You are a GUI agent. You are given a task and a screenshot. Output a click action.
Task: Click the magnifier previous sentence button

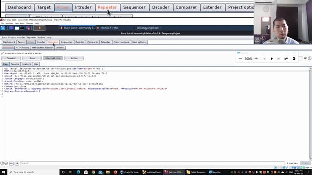[264, 59]
